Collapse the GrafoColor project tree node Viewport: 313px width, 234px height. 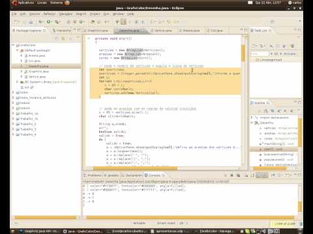click(x=13, y=45)
